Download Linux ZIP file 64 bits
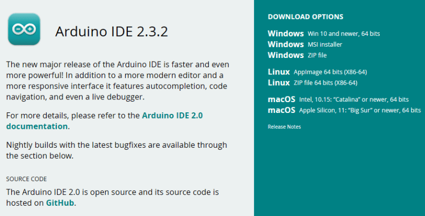Screen dimensions: 425x216 [313, 83]
